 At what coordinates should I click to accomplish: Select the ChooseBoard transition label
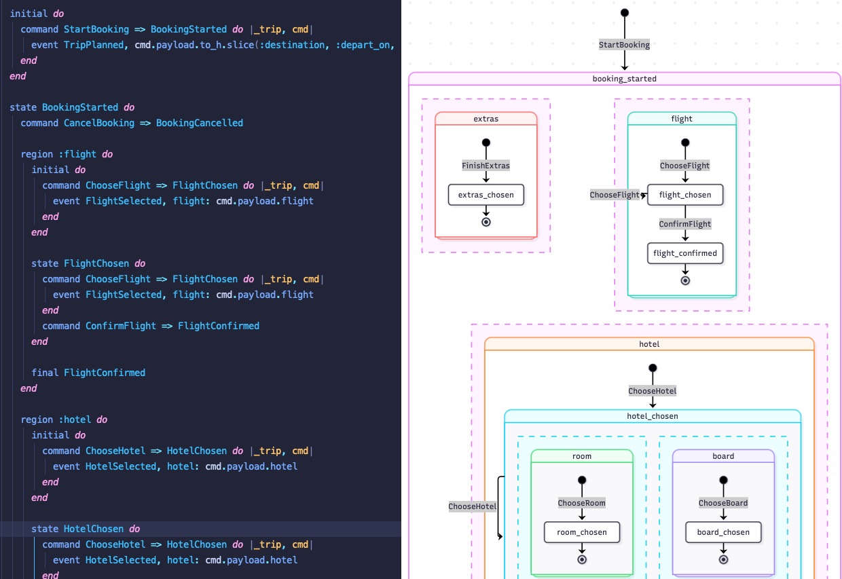tap(723, 503)
